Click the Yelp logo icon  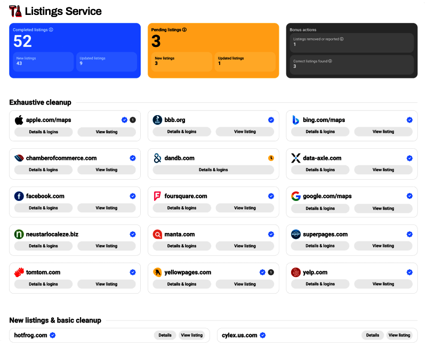pyautogui.click(x=296, y=272)
